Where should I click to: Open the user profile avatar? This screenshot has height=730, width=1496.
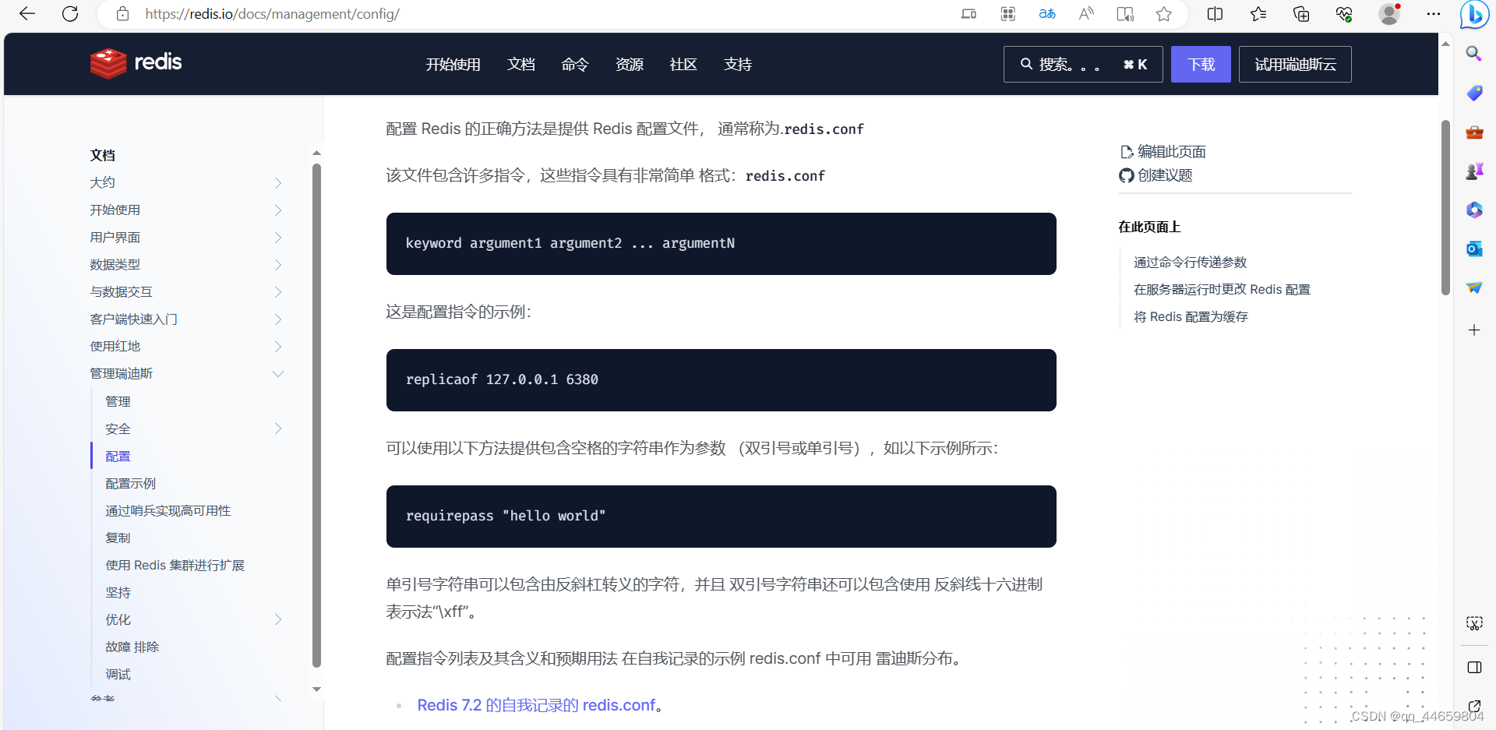pyautogui.click(x=1389, y=14)
